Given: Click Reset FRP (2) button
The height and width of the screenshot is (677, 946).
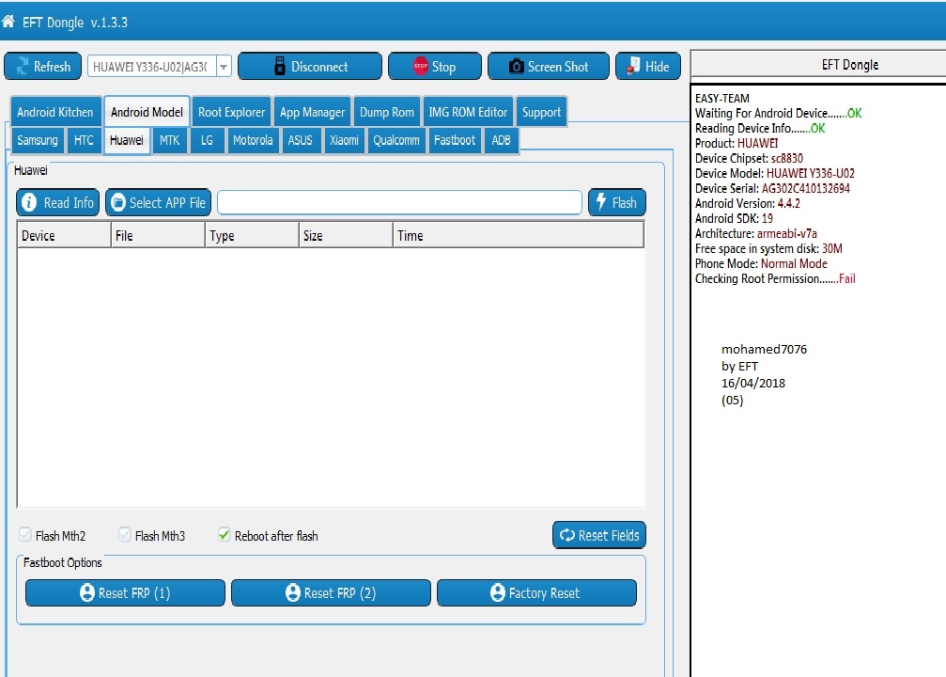Looking at the screenshot, I should 332,593.
